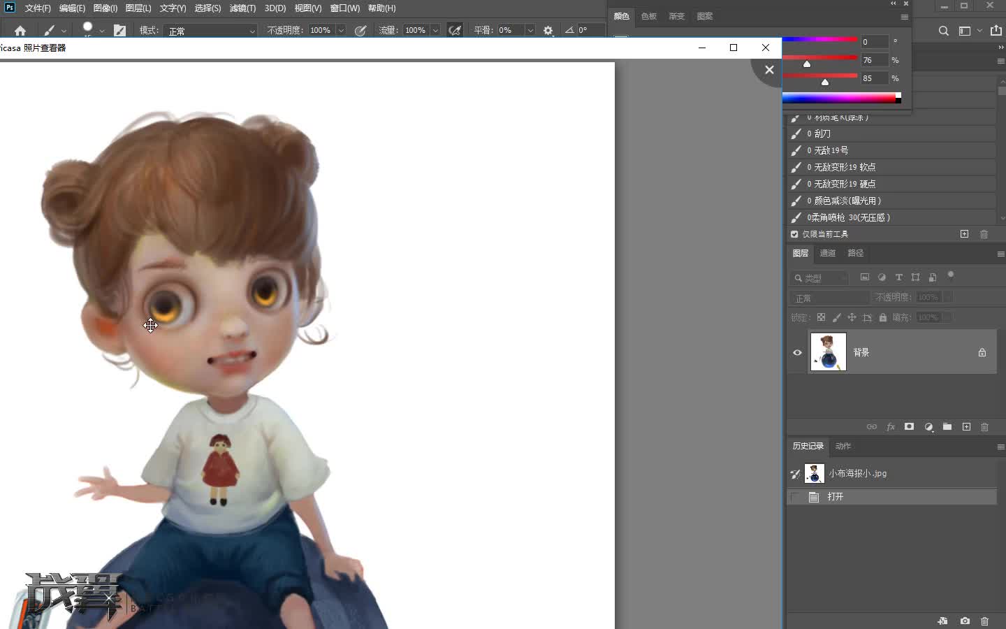Adjust the saturation slider handle at 76
Viewport: 1006px width, 629px height.
[x=807, y=64]
